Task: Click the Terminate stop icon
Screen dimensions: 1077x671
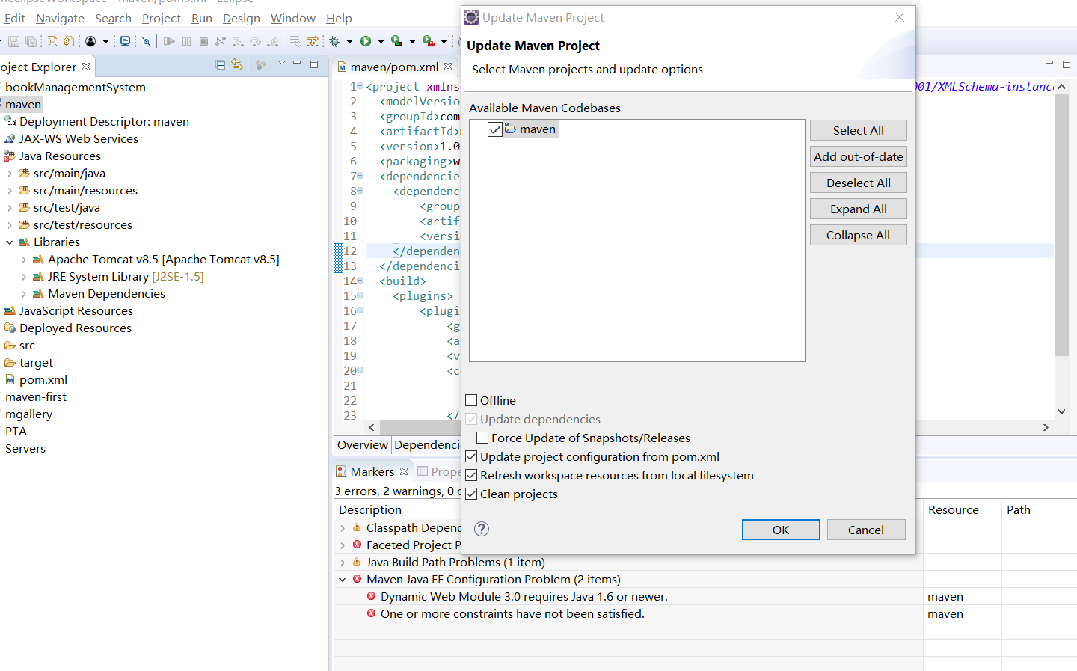Action: (203, 42)
